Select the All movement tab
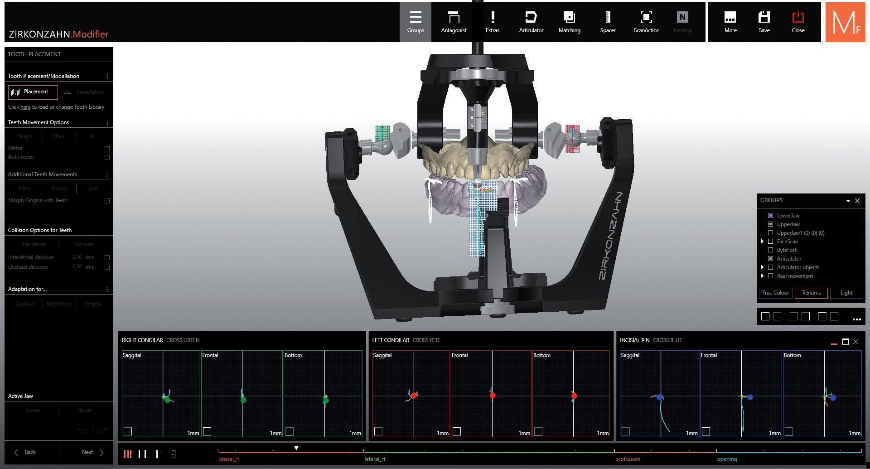Image resolution: width=870 pixels, height=469 pixels. pos(92,136)
